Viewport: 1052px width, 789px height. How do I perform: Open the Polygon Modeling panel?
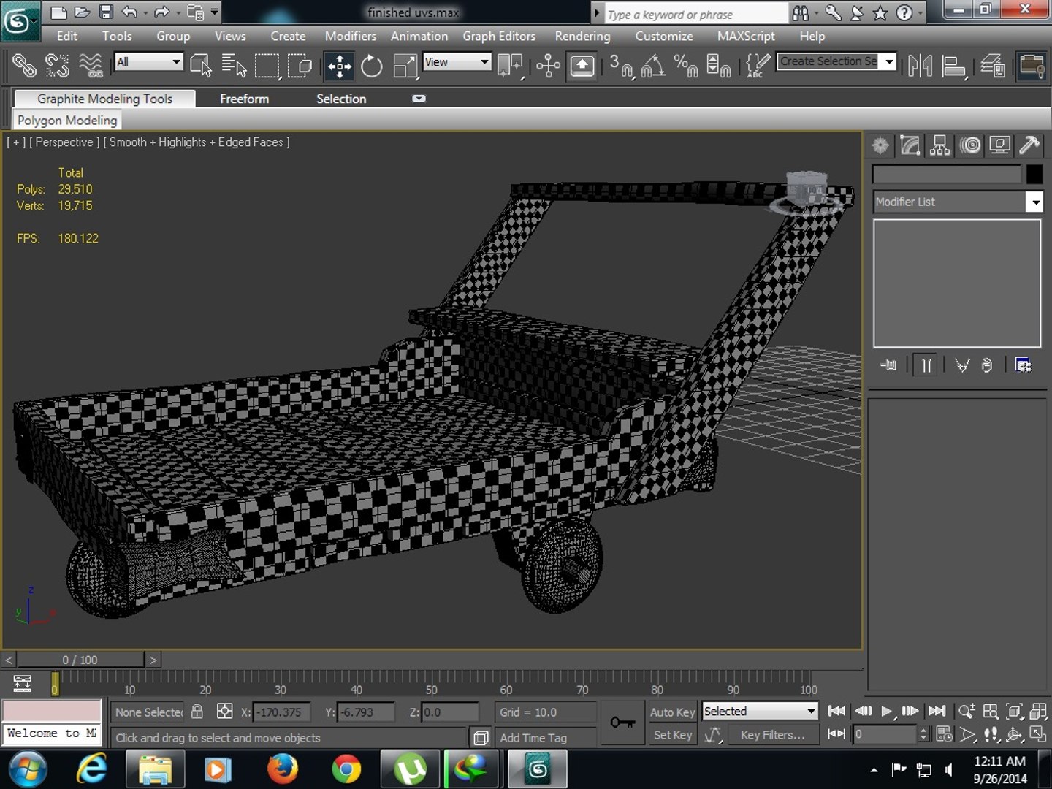(x=67, y=121)
